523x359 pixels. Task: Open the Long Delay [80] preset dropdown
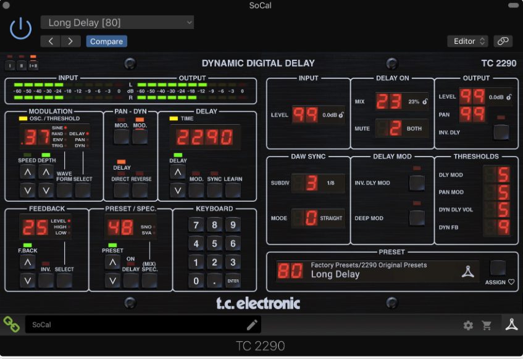pos(117,22)
